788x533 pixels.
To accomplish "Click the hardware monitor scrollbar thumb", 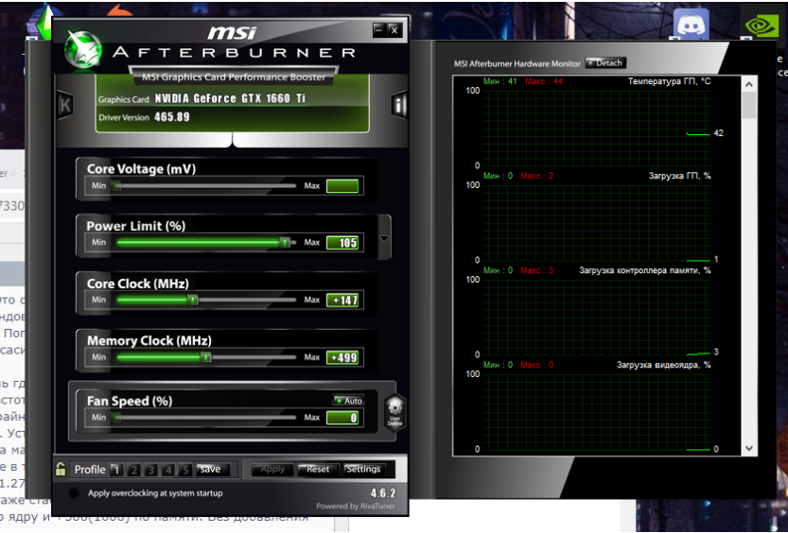I will tap(749, 105).
